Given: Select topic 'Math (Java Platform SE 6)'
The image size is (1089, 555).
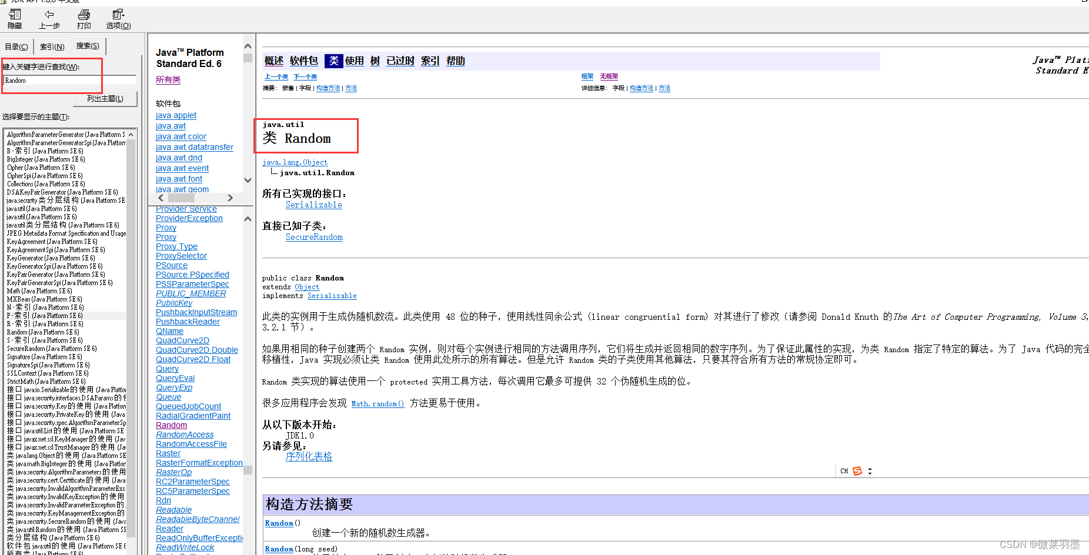Looking at the screenshot, I should pos(39,291).
